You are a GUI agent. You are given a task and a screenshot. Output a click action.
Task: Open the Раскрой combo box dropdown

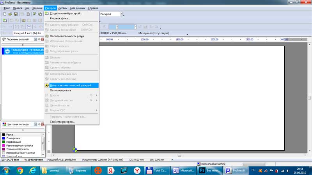[122, 14]
